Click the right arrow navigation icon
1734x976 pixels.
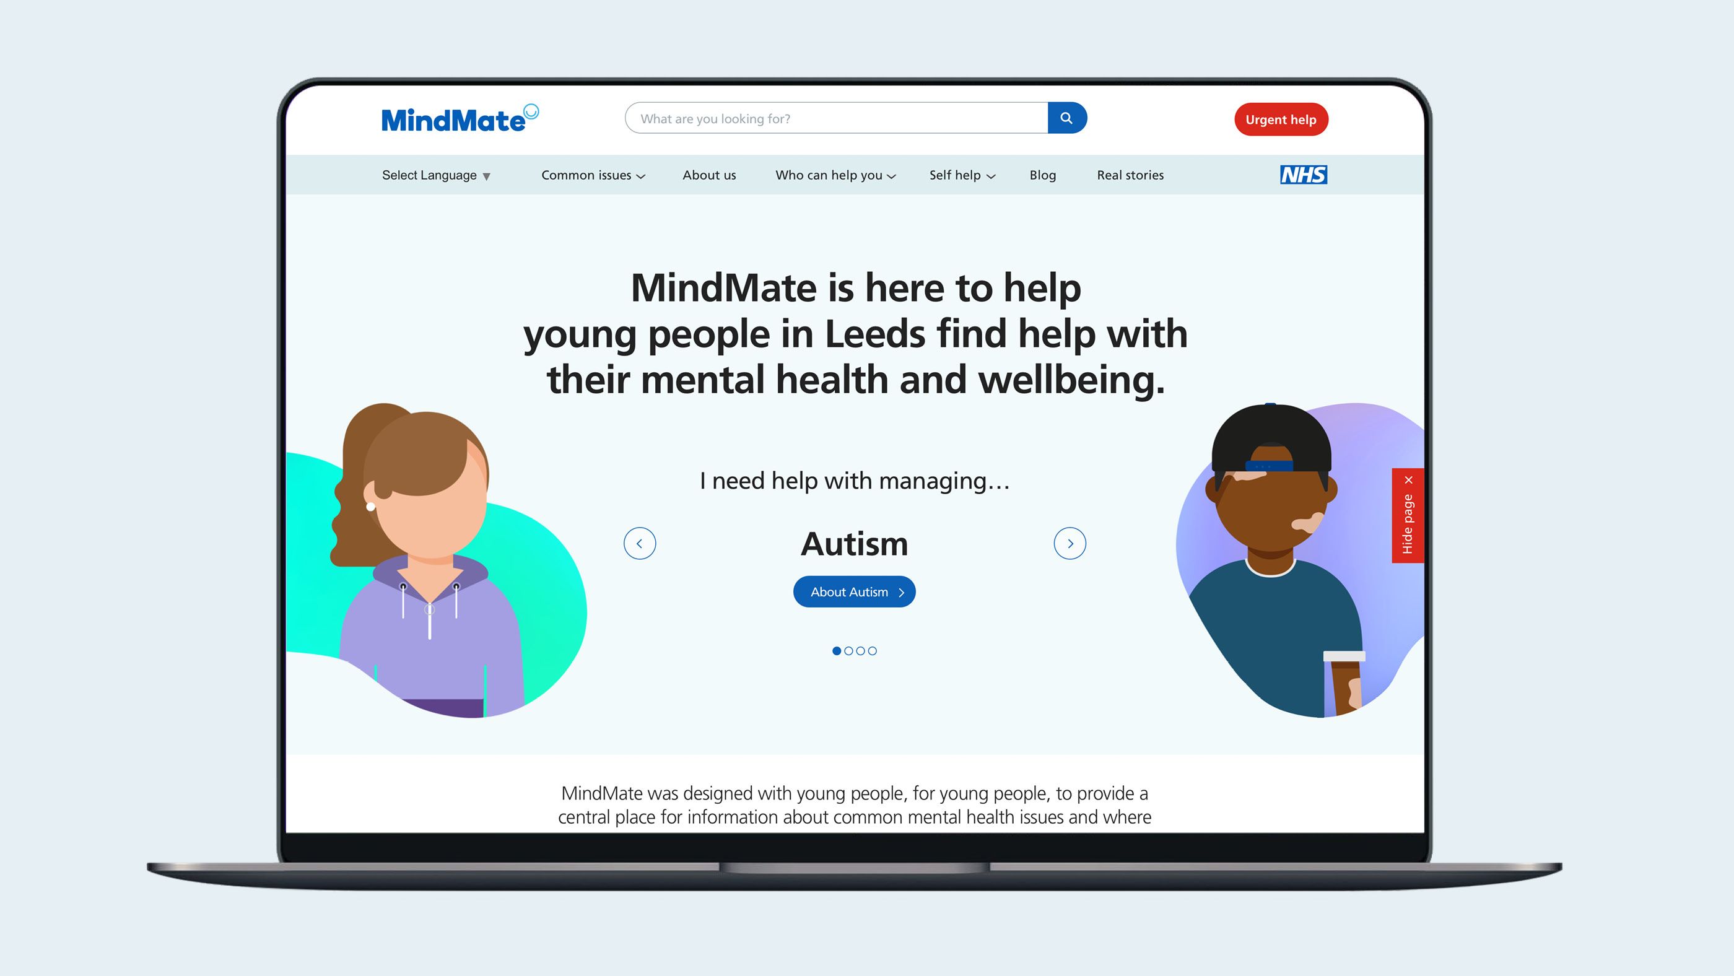click(x=1068, y=542)
